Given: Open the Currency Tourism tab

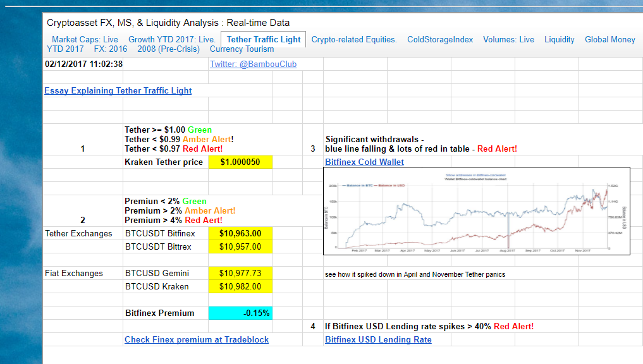Looking at the screenshot, I should 242,49.
